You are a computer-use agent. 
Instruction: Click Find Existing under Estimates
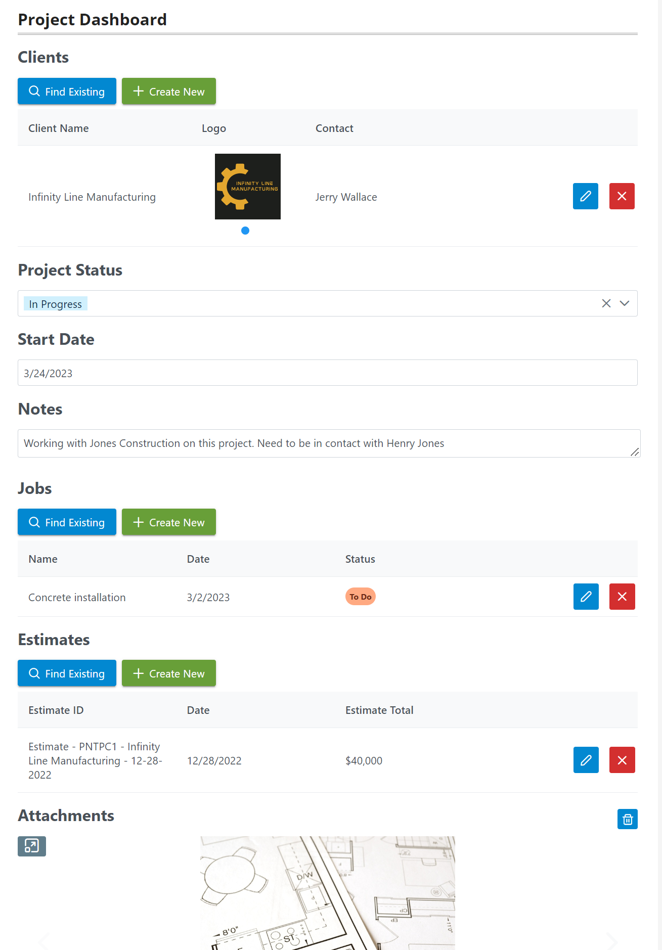coord(67,673)
